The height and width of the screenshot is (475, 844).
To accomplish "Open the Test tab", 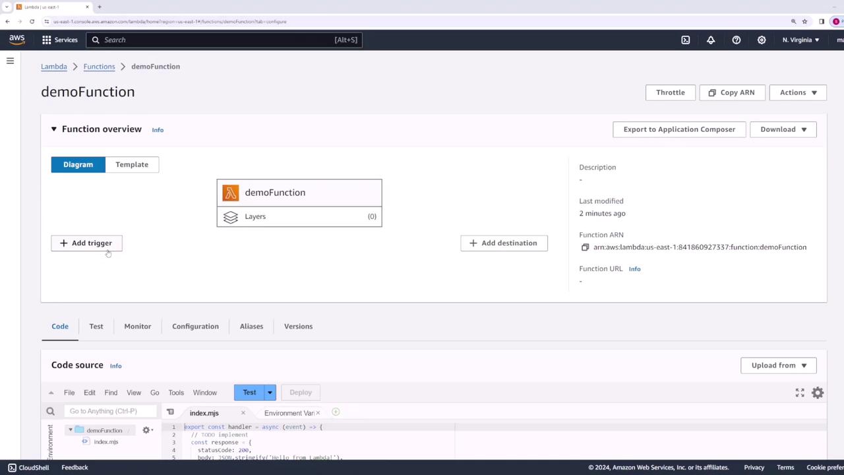I will tap(96, 327).
